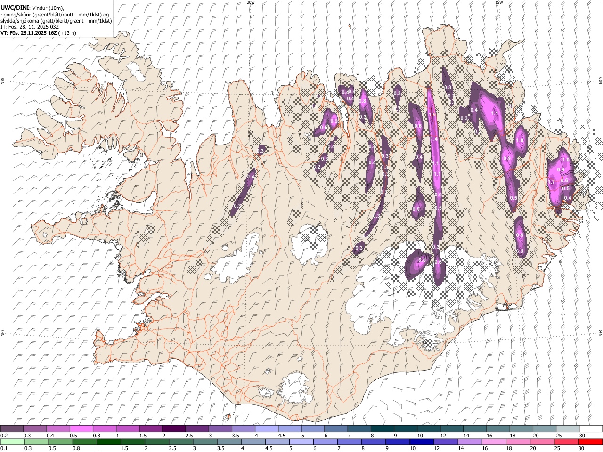
Task: Pick the 25–30 red-pink rain legend swatch
Action: [566, 442]
